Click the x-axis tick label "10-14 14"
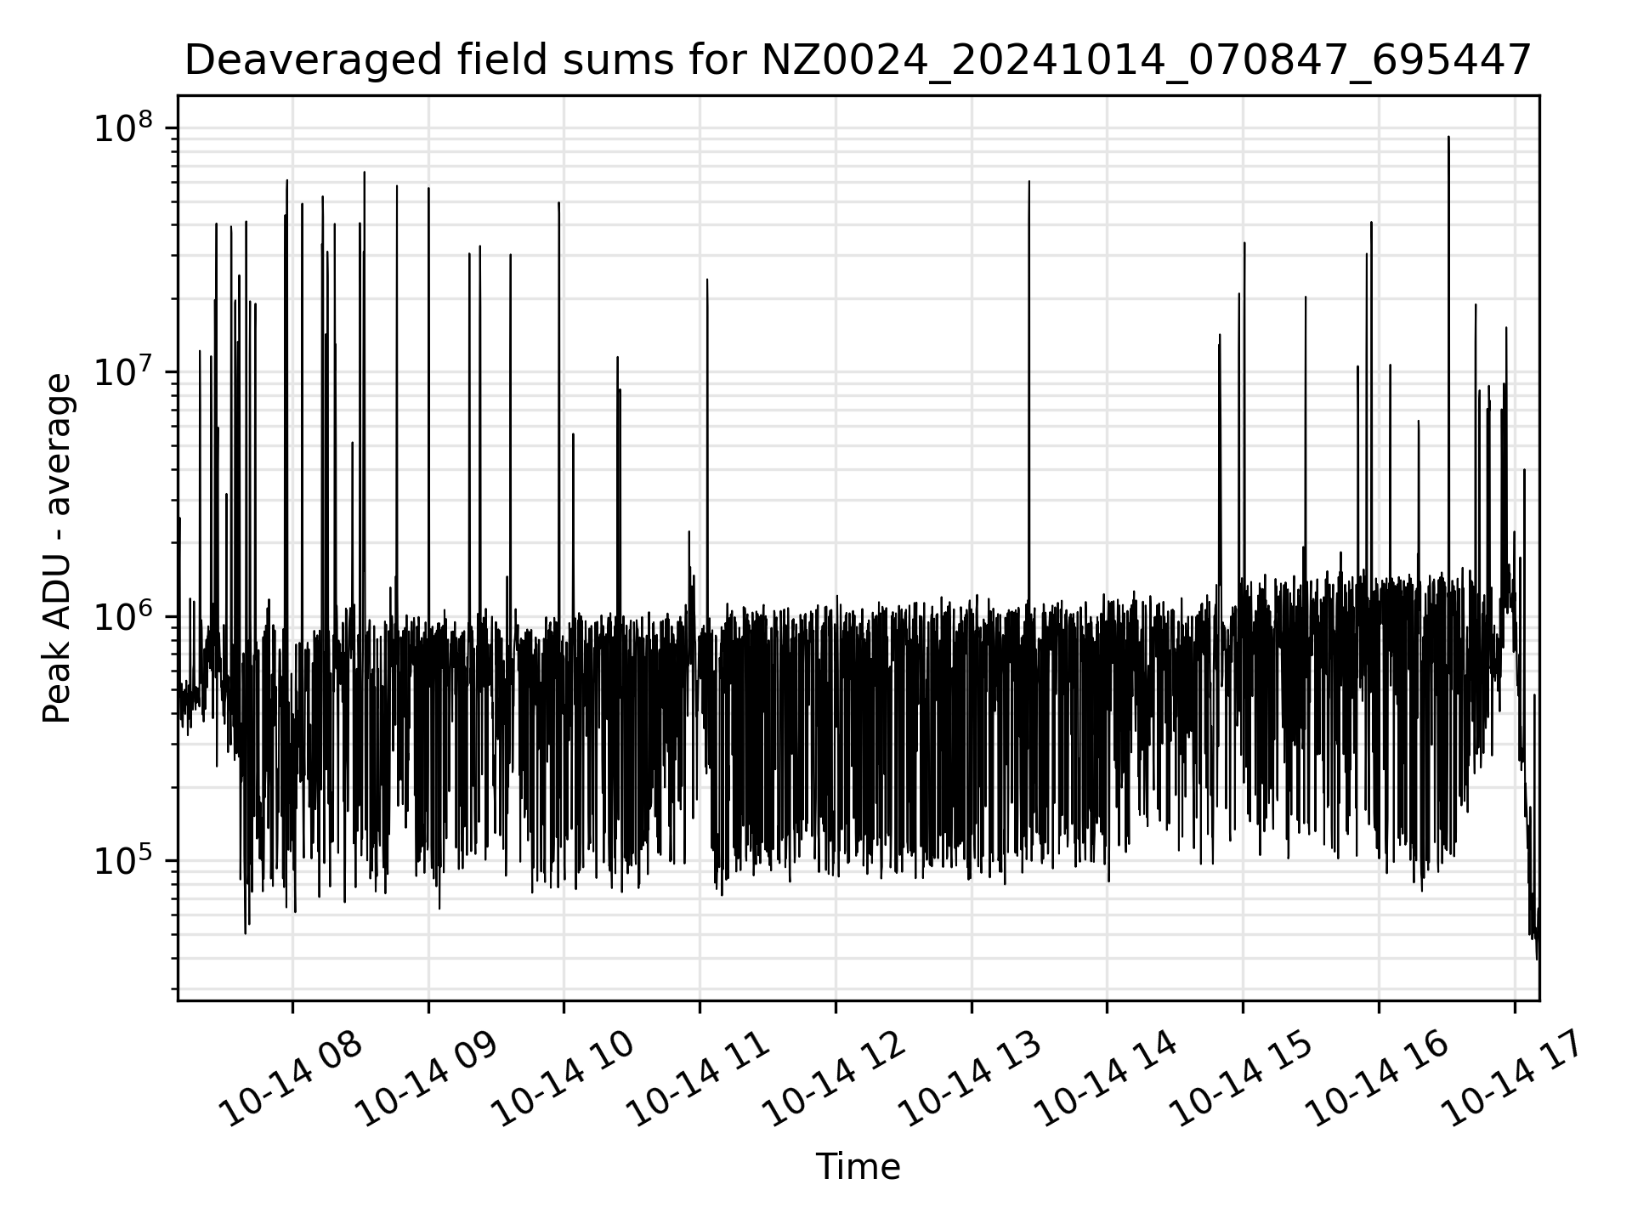Viewport: 1632px width, 1224px height. click(1105, 1079)
